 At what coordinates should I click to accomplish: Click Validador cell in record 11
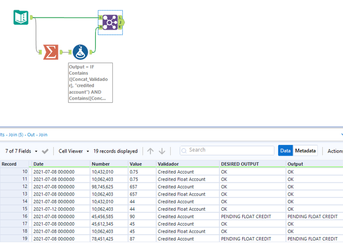(188, 179)
